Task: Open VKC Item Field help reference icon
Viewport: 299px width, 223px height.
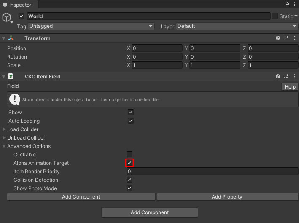Action: (278, 76)
